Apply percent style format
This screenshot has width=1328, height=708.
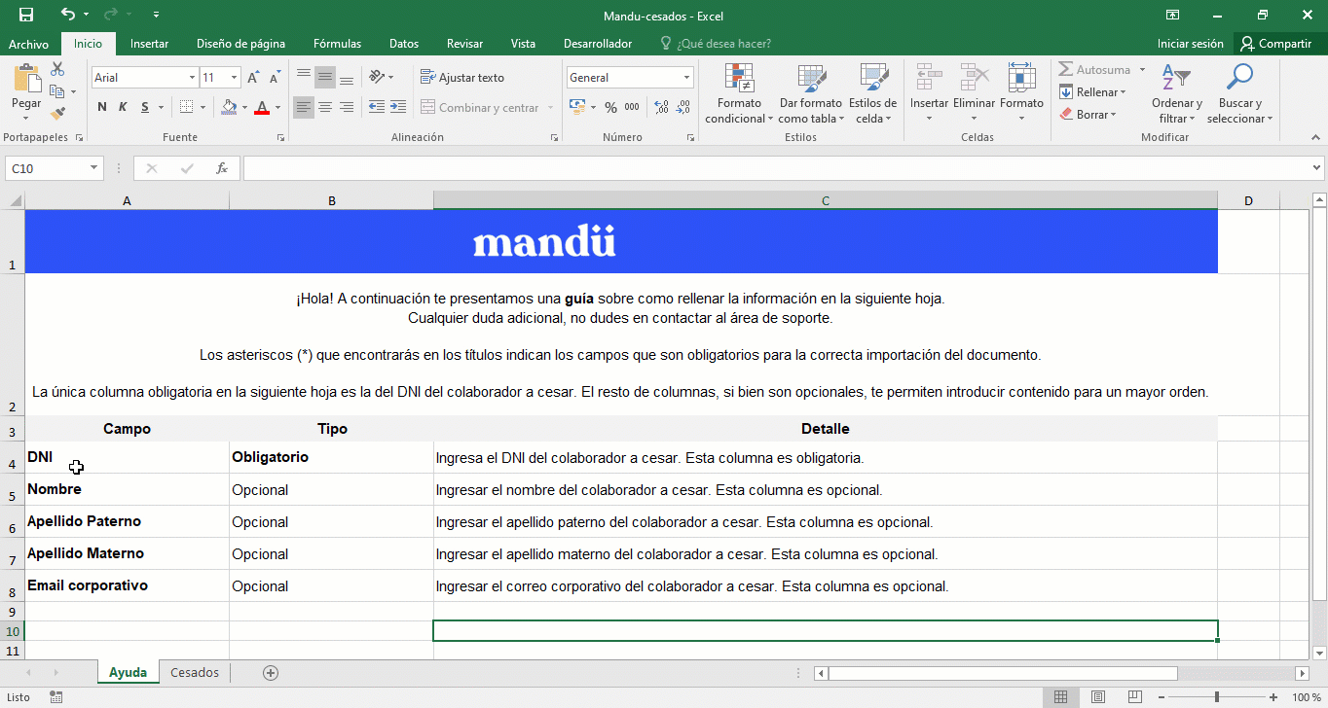pos(610,107)
